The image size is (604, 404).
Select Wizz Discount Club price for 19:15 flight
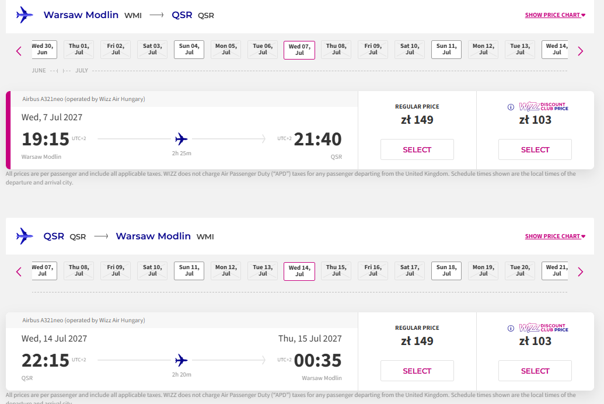coord(535,149)
